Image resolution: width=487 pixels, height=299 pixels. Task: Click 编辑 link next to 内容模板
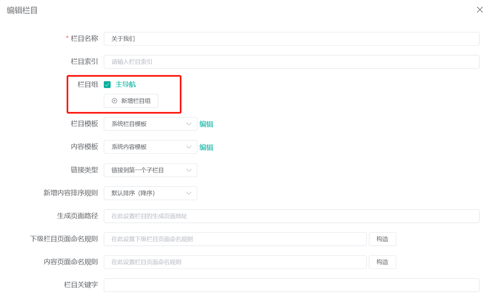point(206,147)
